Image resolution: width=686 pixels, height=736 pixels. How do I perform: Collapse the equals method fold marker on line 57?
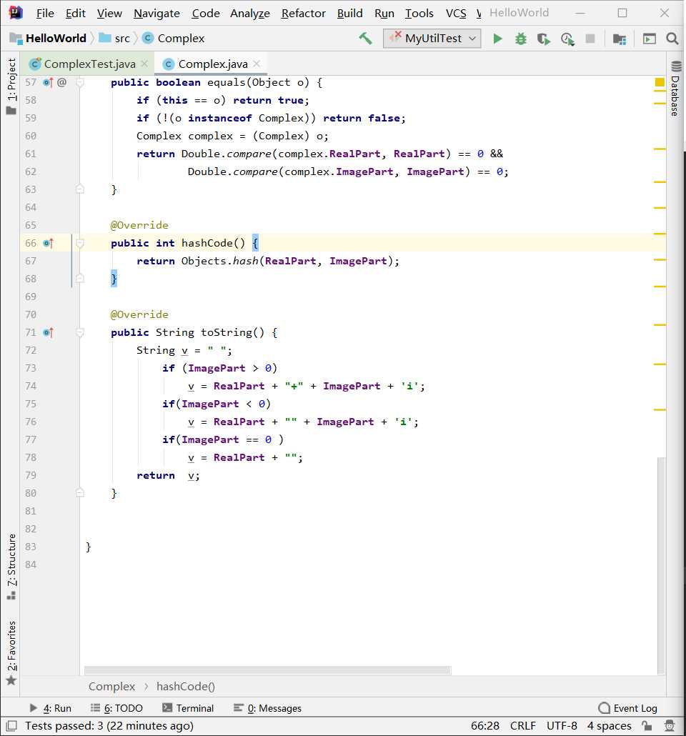(x=80, y=83)
